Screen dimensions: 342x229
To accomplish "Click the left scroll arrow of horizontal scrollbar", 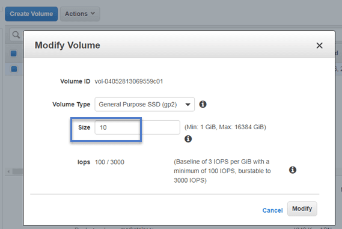I will (8, 172).
